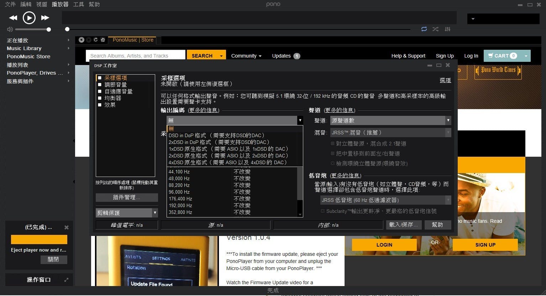Click the play button
Image resolution: width=546 pixels, height=296 pixels.
coord(29,17)
